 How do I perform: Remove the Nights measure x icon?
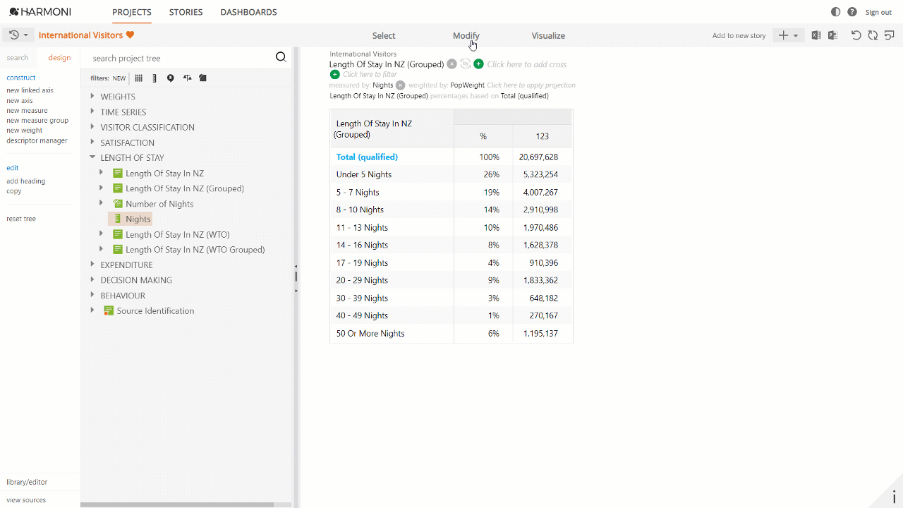coord(400,85)
